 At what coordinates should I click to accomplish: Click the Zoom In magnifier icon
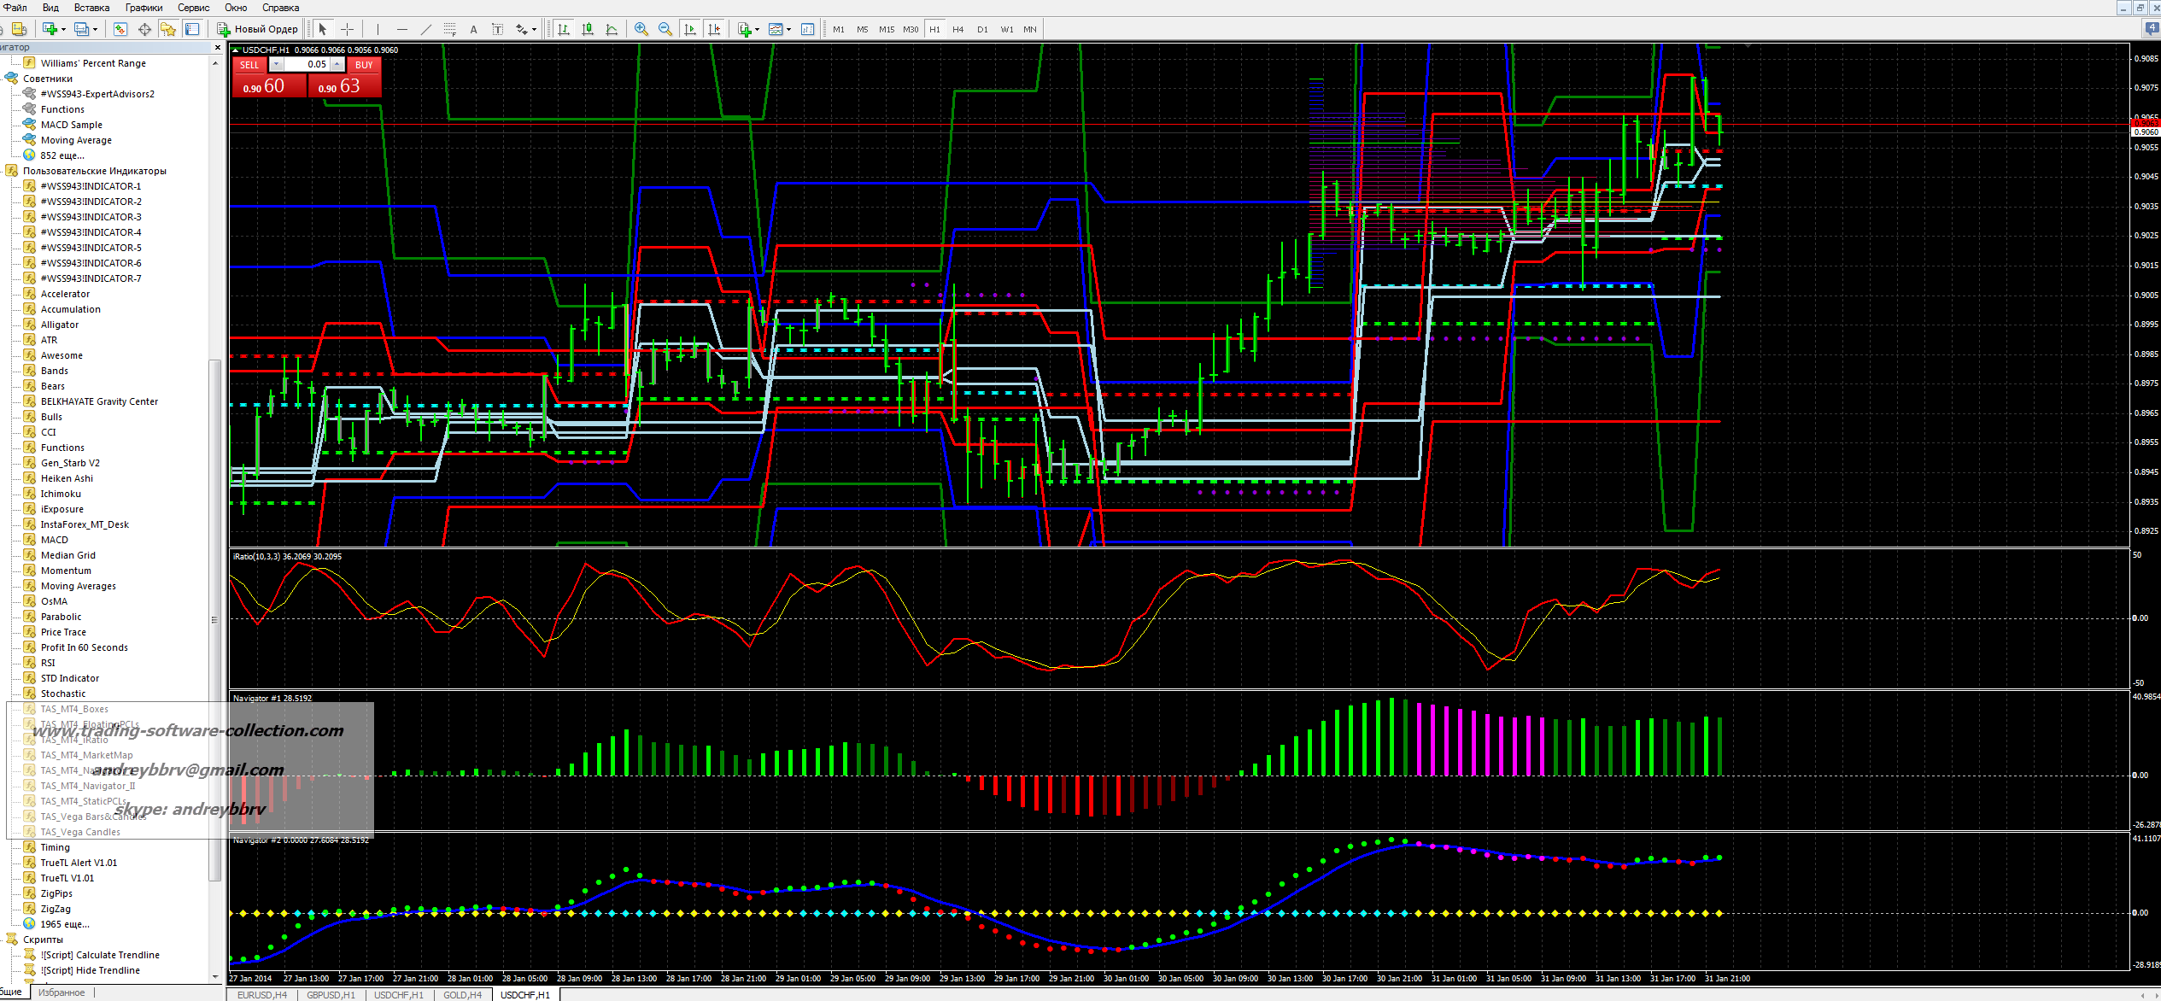(x=641, y=29)
